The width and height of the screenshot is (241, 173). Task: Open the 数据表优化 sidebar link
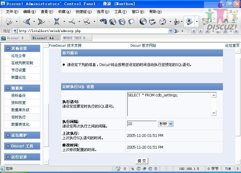click(x=20, y=124)
